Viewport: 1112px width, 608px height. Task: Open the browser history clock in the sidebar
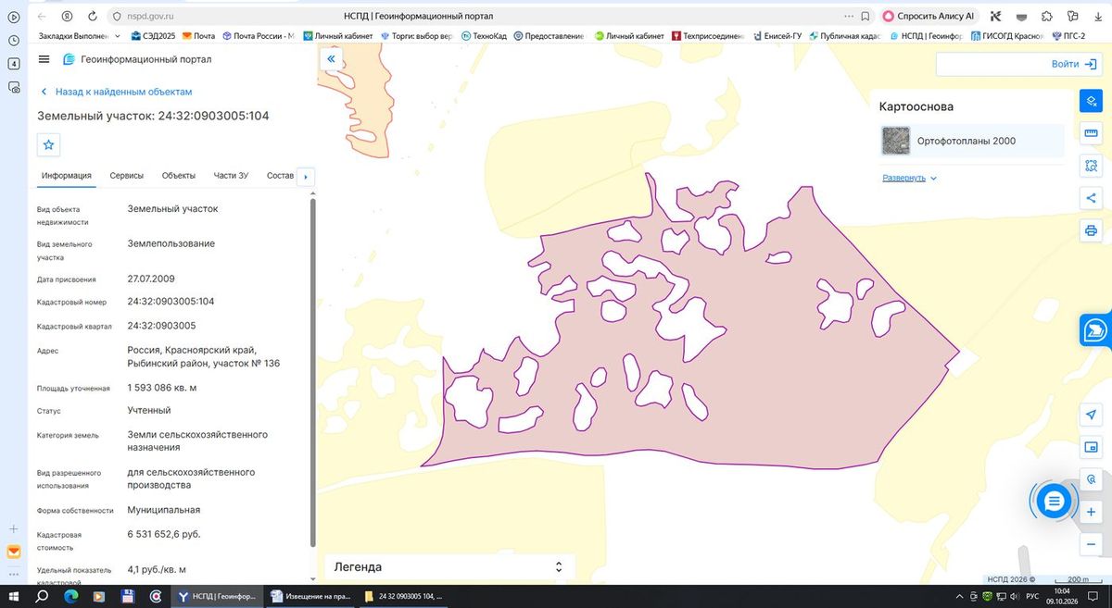14,41
